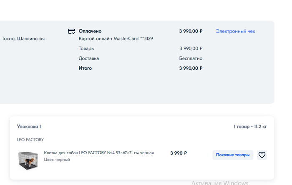Click the Доставка row label
292x185 pixels.
tap(88, 58)
